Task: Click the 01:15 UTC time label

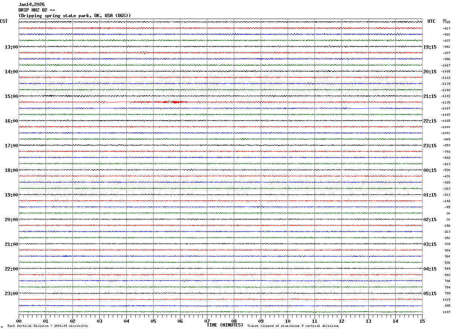Action: click(430, 195)
